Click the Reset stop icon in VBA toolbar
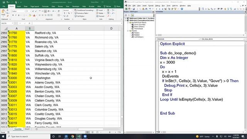247x139 pixels. [162, 9]
